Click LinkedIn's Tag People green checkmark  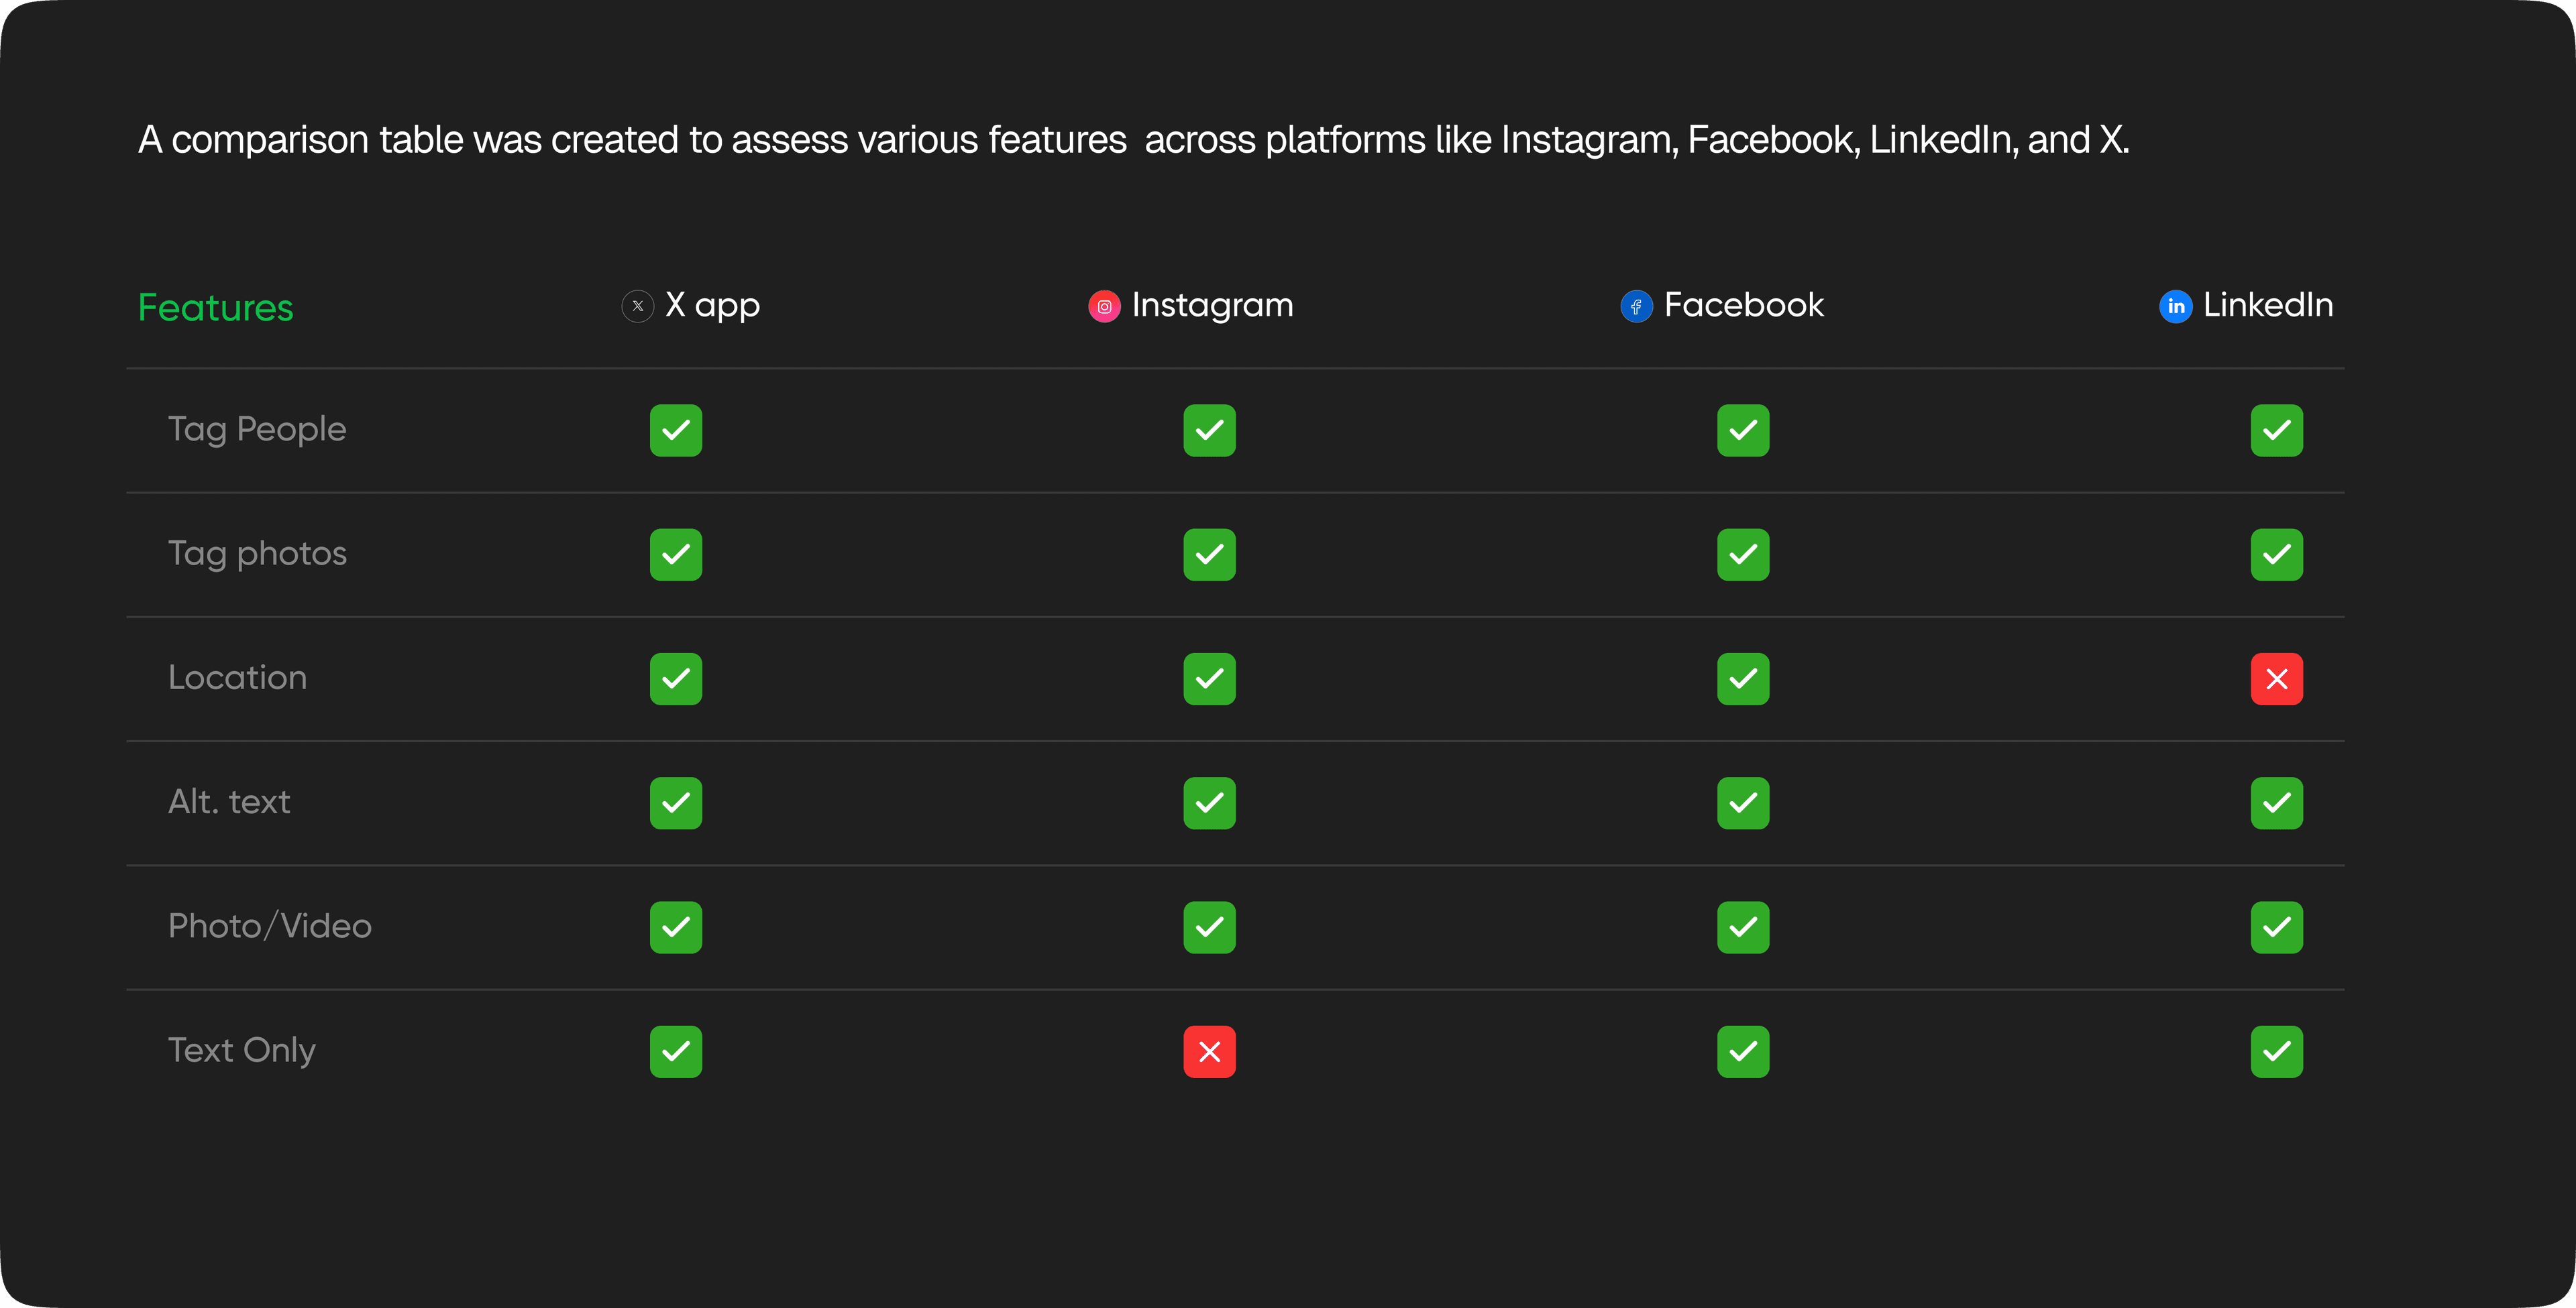[x=2276, y=430]
